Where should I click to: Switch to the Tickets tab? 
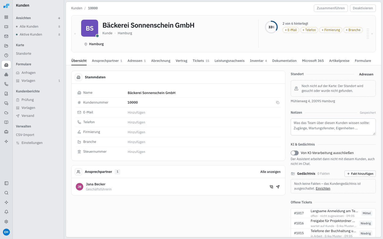point(201,61)
